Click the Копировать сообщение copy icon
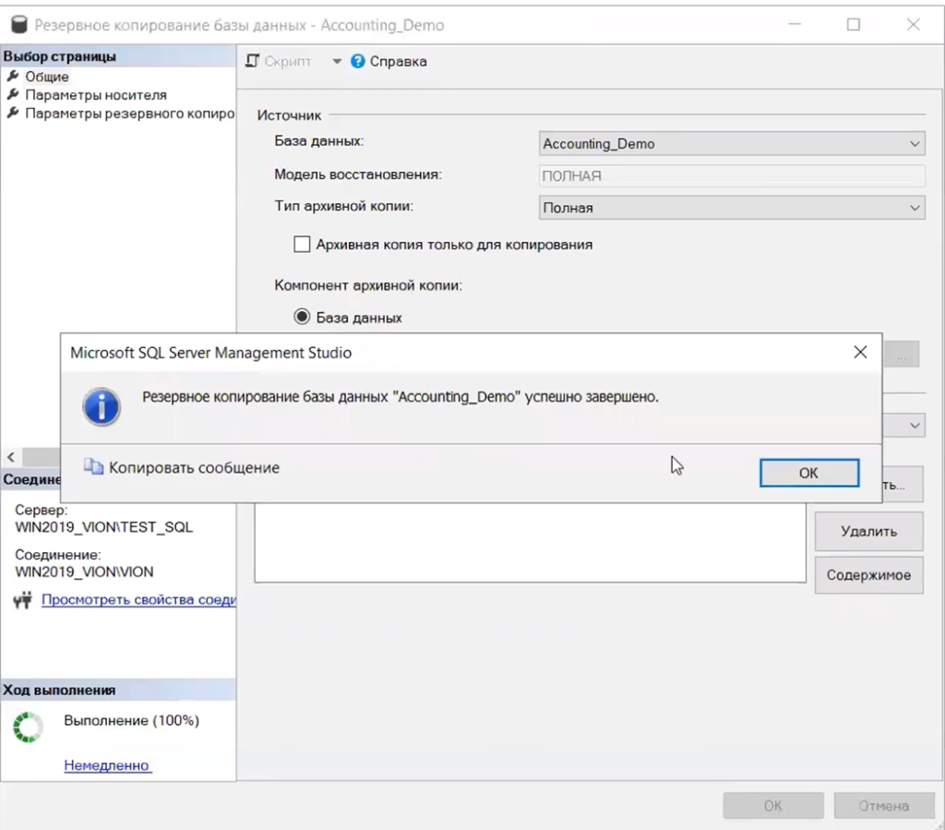 (x=94, y=467)
